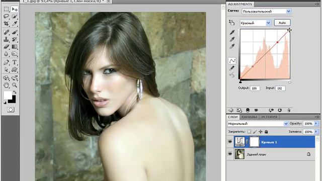The width and height of the screenshot is (322, 181).
Task: Select the 3D Orbit camera tool
Action: point(15,78)
